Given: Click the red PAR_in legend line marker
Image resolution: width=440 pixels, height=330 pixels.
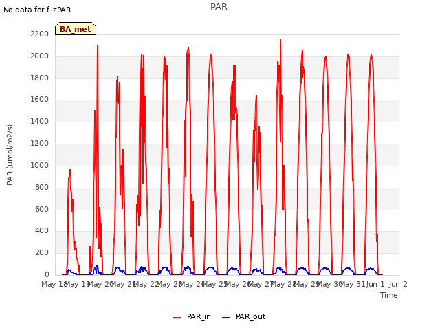Looking at the screenshot, I should [x=177, y=318].
